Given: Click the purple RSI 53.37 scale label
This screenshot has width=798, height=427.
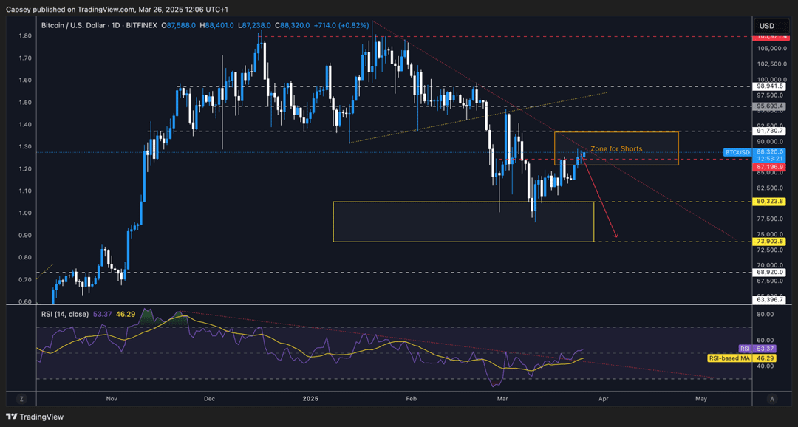Looking at the screenshot, I should pos(757,349).
